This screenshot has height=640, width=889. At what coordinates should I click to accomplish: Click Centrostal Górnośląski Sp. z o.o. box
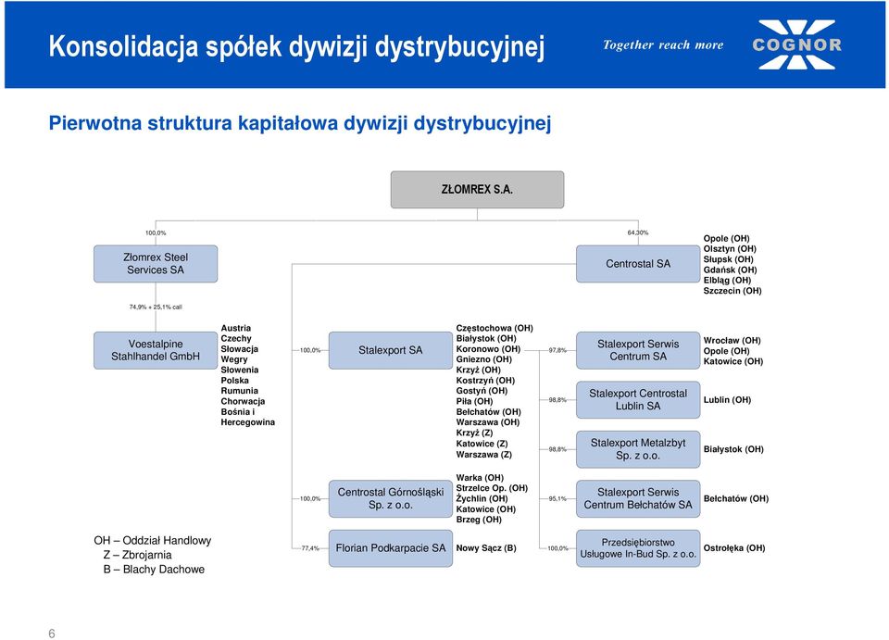(391, 499)
